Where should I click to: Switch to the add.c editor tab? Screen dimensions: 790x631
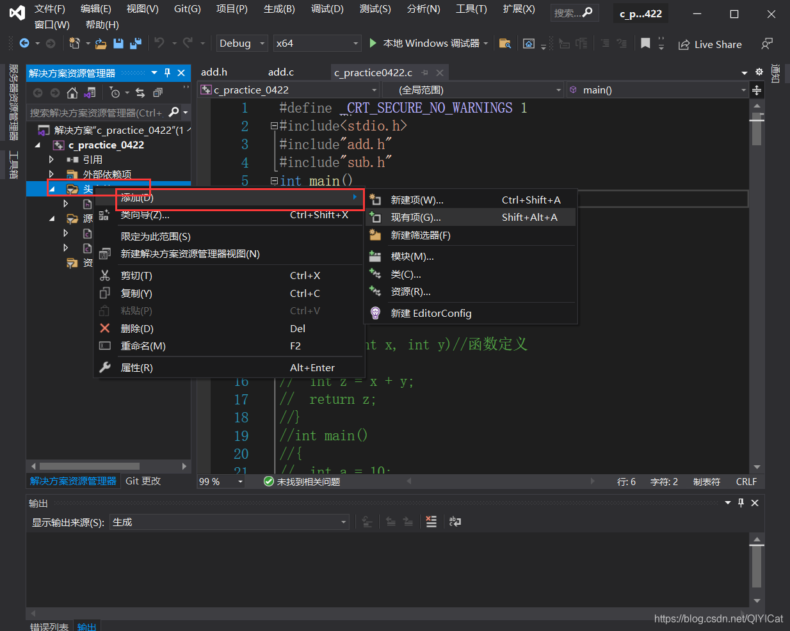tap(280, 72)
